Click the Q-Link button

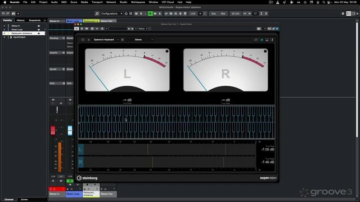pyautogui.click(x=235, y=13)
